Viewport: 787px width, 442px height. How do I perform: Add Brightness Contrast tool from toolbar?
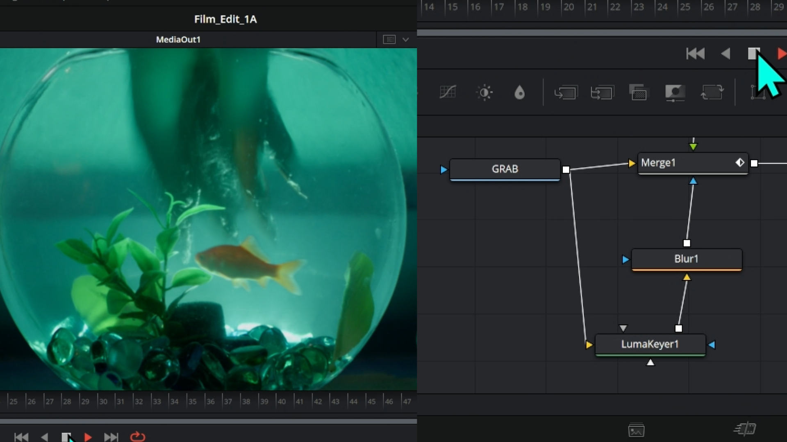pyautogui.click(x=484, y=92)
